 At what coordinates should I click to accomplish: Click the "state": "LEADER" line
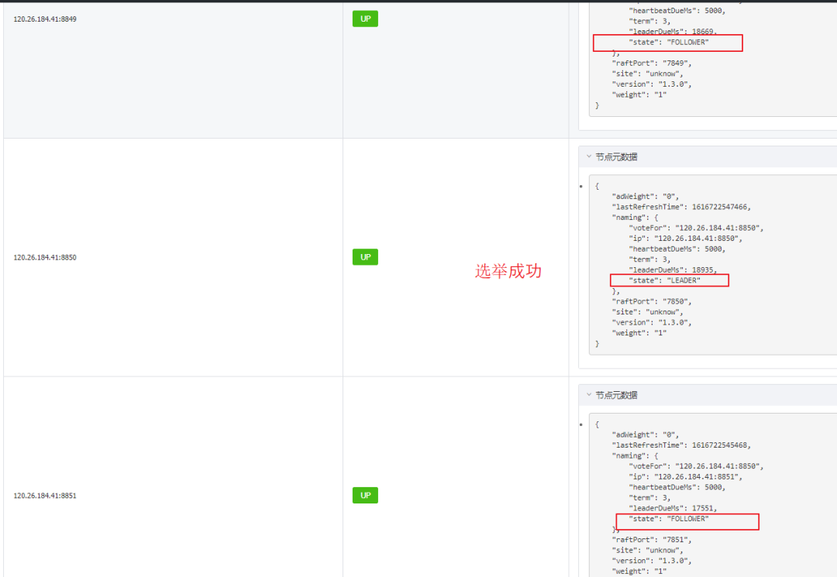click(x=665, y=280)
